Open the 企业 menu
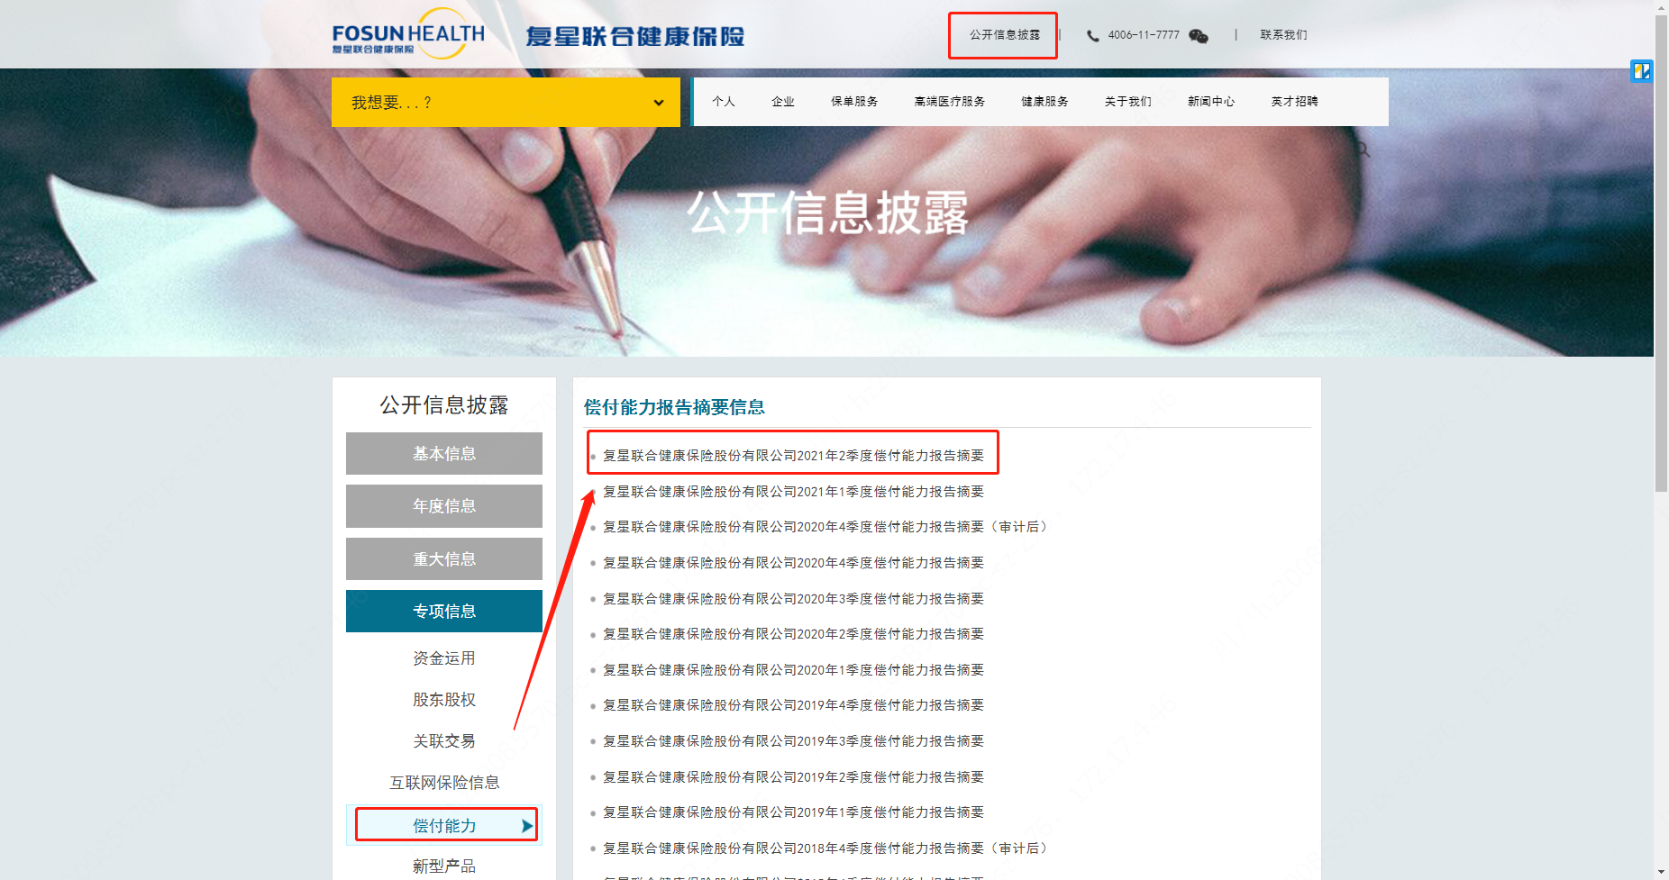This screenshot has width=1669, height=880. 783,102
